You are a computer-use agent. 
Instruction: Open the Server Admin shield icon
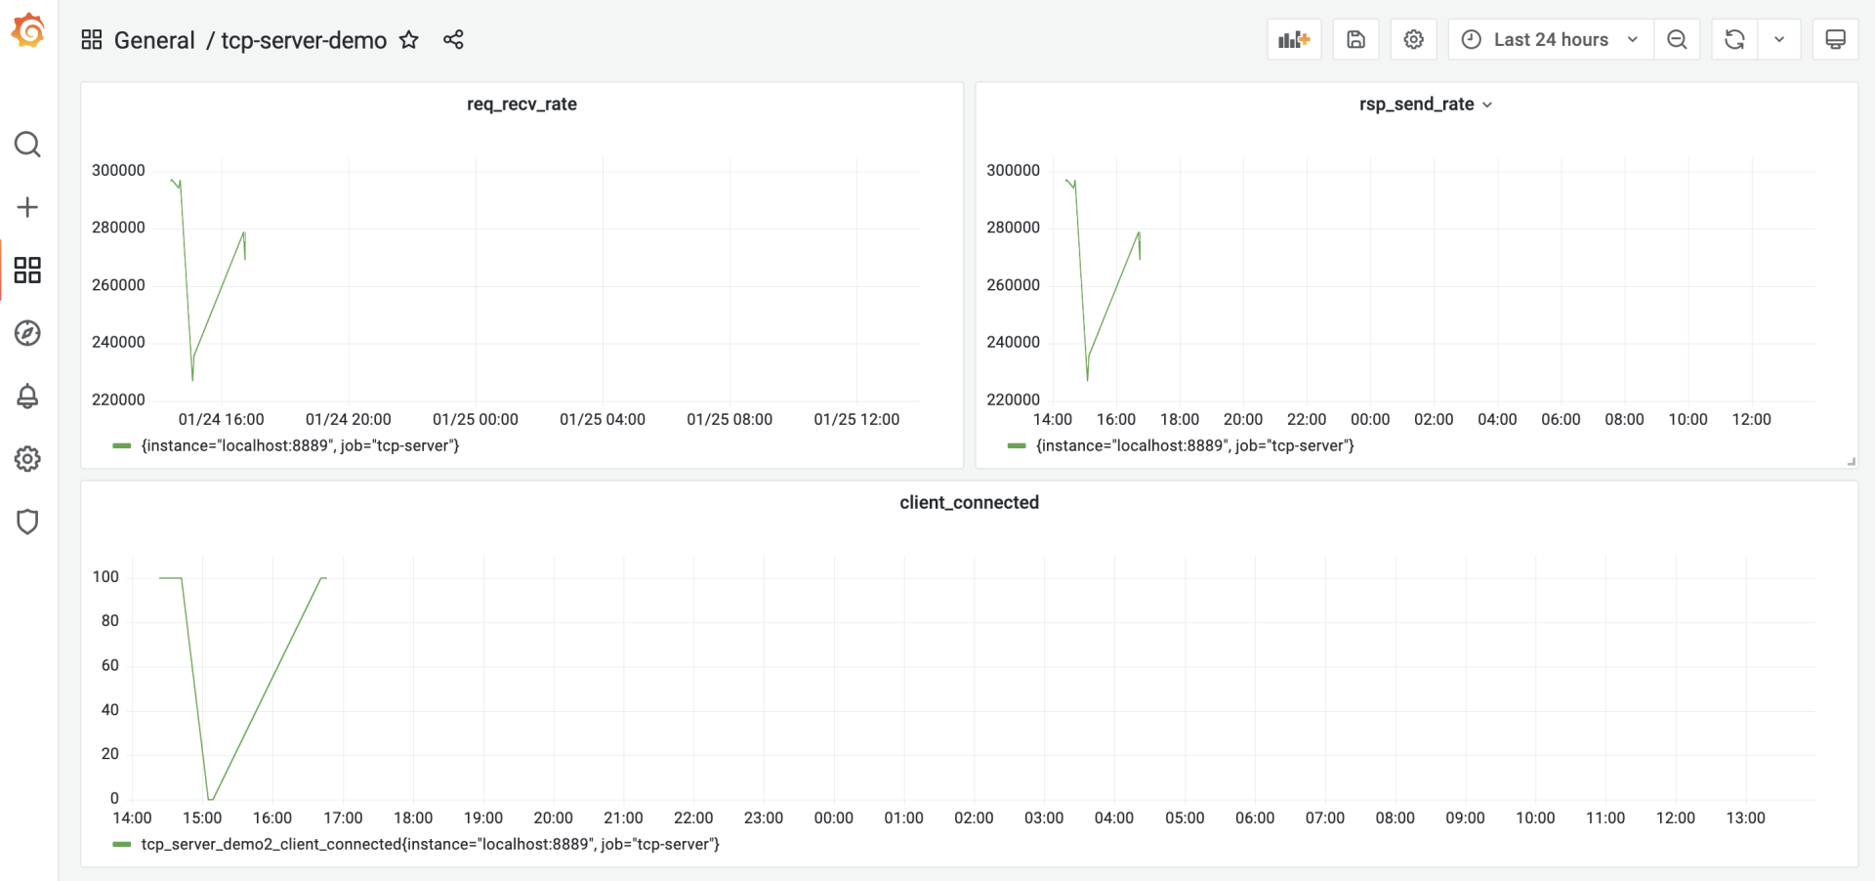click(27, 522)
